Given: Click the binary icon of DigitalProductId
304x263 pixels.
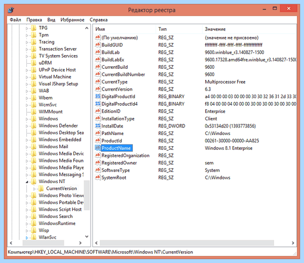Looking at the screenshot, I should pos(98,96).
